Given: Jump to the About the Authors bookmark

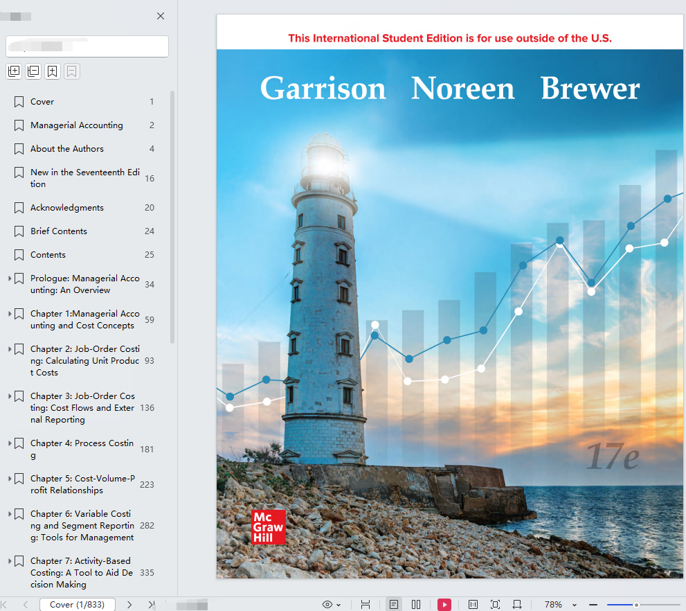Looking at the screenshot, I should 67,149.
